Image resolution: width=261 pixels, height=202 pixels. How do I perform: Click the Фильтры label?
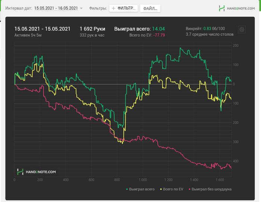[98, 8]
